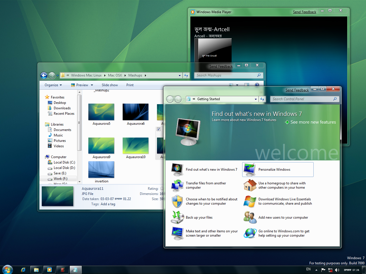Screen dimensions: 366x274
Task: Click Slide show in Explorer toolbar
Action: tap(110, 85)
